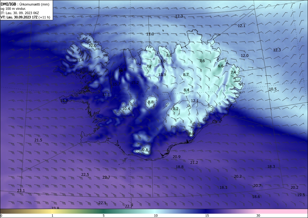The height and width of the screenshot is (218, 308).
Task: Click the 18.1 value label
Action: 223,188
